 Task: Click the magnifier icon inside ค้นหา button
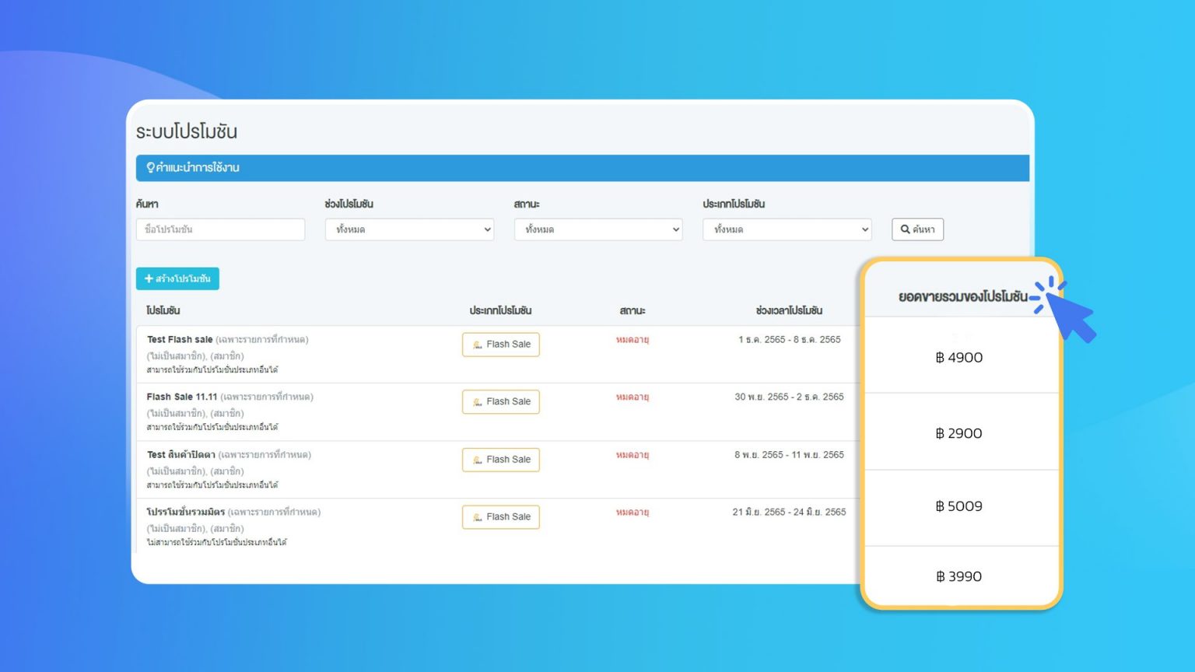click(905, 229)
